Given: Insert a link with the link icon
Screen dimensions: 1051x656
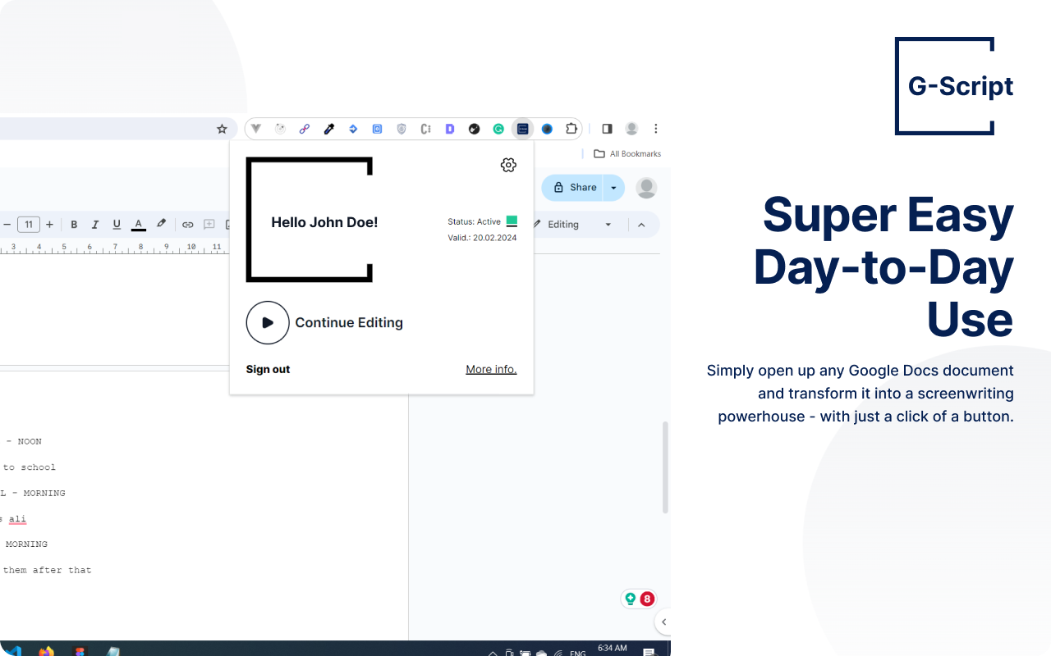Looking at the screenshot, I should click(x=187, y=225).
